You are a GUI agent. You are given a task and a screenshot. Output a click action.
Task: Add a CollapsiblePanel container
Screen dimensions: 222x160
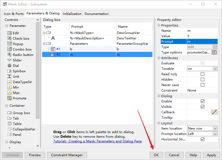click(21, 129)
